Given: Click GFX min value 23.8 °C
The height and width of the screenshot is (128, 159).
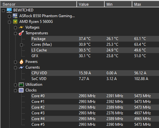Looking at the screenshot, I should pyautogui.click(x=112, y=56).
